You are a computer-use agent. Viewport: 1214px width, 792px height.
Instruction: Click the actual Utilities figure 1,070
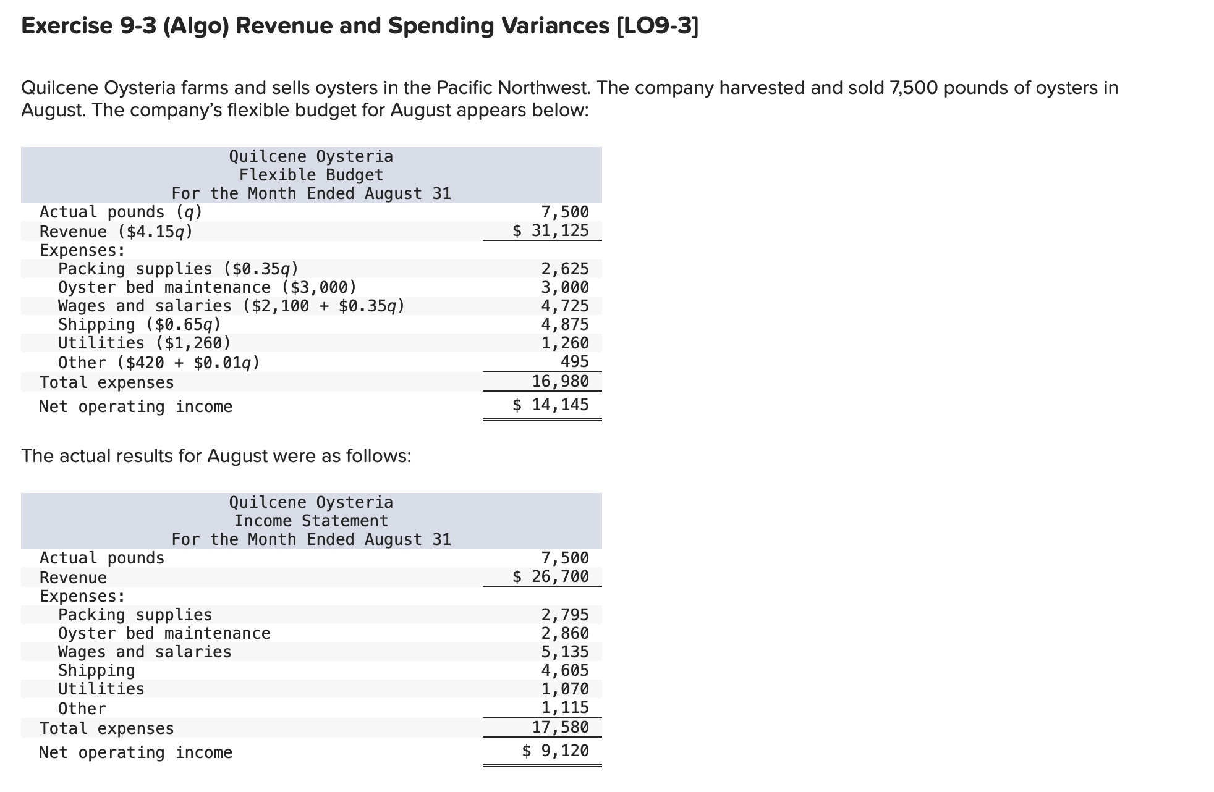pos(564,689)
